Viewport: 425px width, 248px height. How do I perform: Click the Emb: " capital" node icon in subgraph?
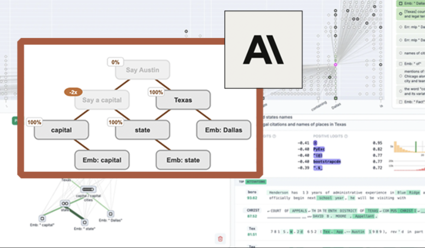click(42, 218)
